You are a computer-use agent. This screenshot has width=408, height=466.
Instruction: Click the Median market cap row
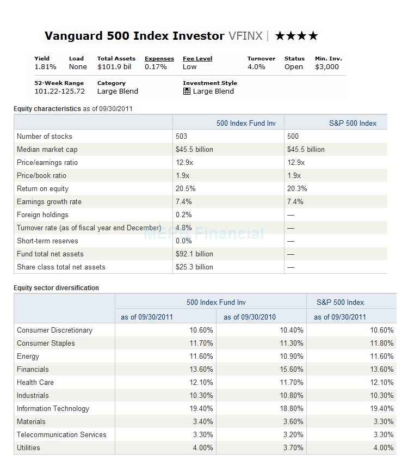200,149
